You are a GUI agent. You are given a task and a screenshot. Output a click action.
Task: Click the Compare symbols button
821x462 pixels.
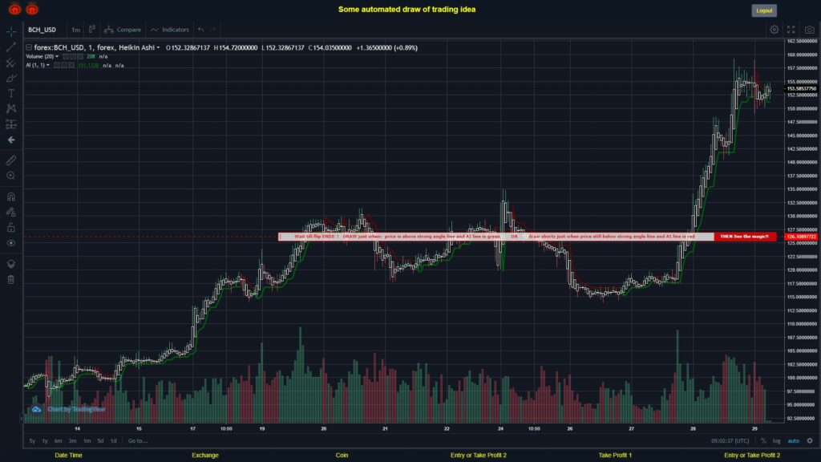[x=123, y=30]
